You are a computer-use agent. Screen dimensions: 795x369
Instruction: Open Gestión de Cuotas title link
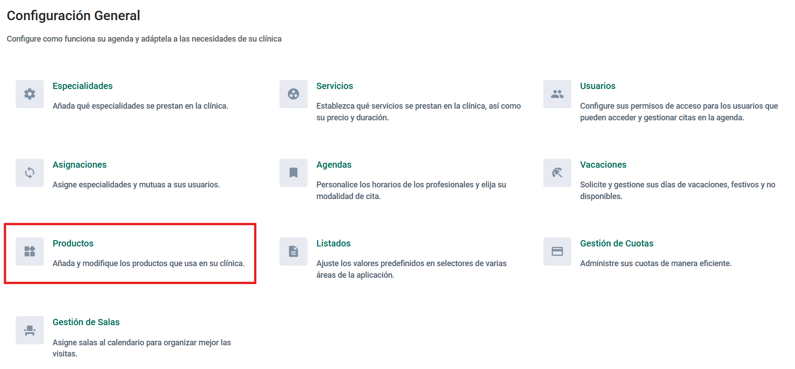pyautogui.click(x=617, y=243)
